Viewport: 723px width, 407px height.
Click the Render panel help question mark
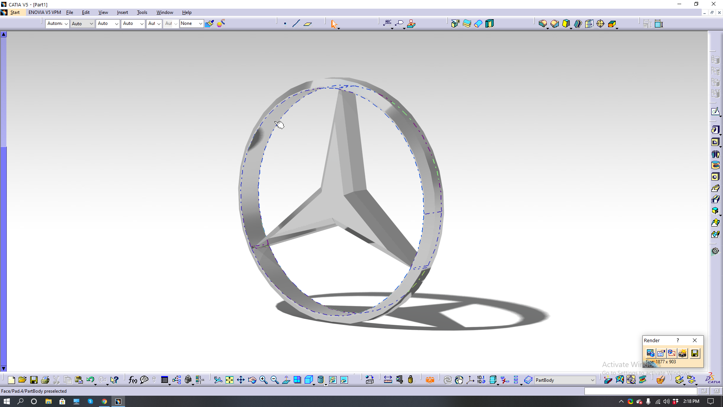coord(678,340)
